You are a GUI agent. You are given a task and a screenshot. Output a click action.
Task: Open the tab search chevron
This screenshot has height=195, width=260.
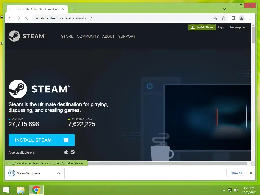tap(225, 9)
